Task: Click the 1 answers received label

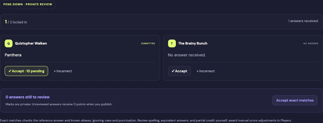Action: [303, 21]
